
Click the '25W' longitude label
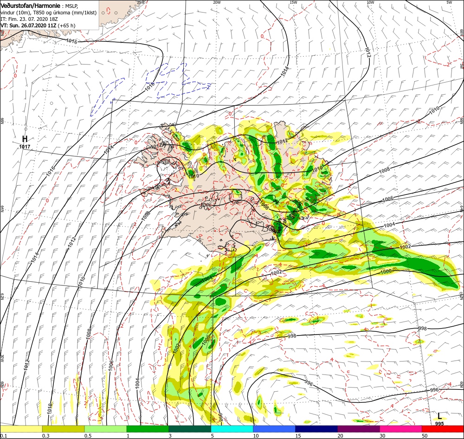click(x=141, y=2)
